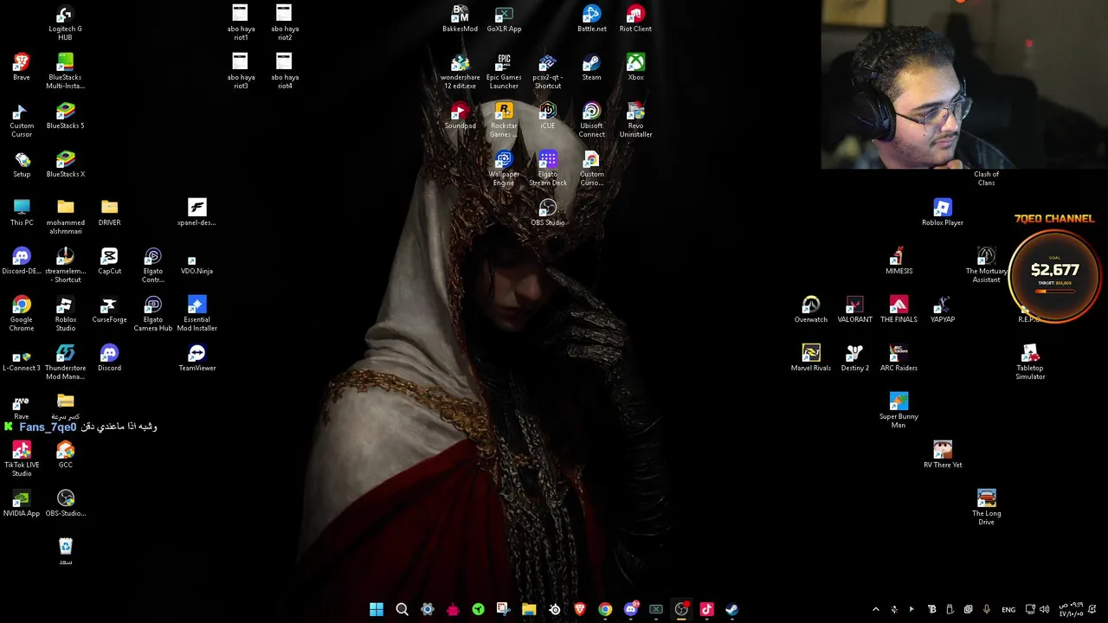The height and width of the screenshot is (623, 1108).
Task: Open Elgato Stream Deck shortcut
Action: click(547, 169)
